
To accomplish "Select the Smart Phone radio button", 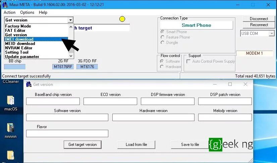I will coord(162,32).
